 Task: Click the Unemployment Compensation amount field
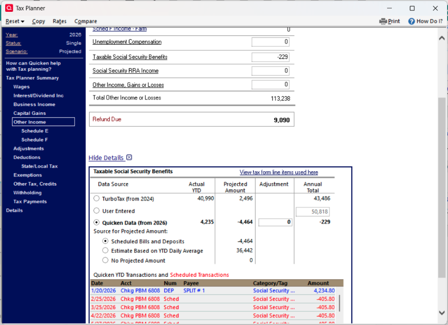click(270, 42)
